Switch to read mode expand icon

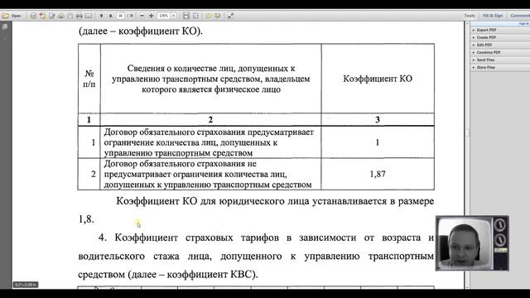[230, 16]
